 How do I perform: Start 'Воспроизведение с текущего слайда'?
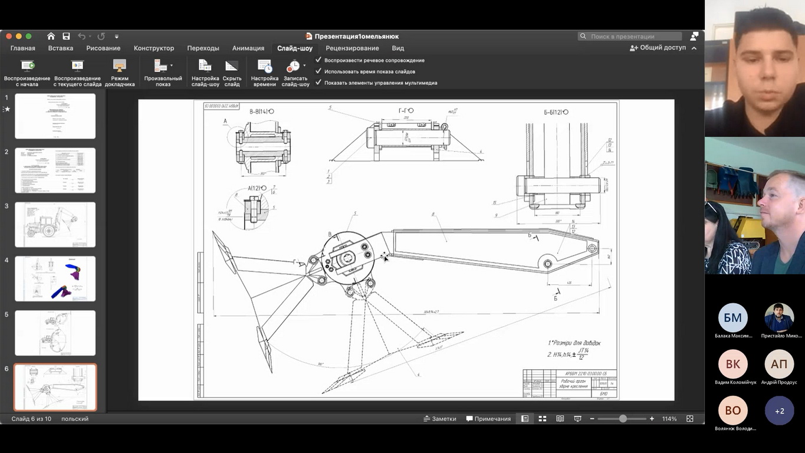point(77,73)
